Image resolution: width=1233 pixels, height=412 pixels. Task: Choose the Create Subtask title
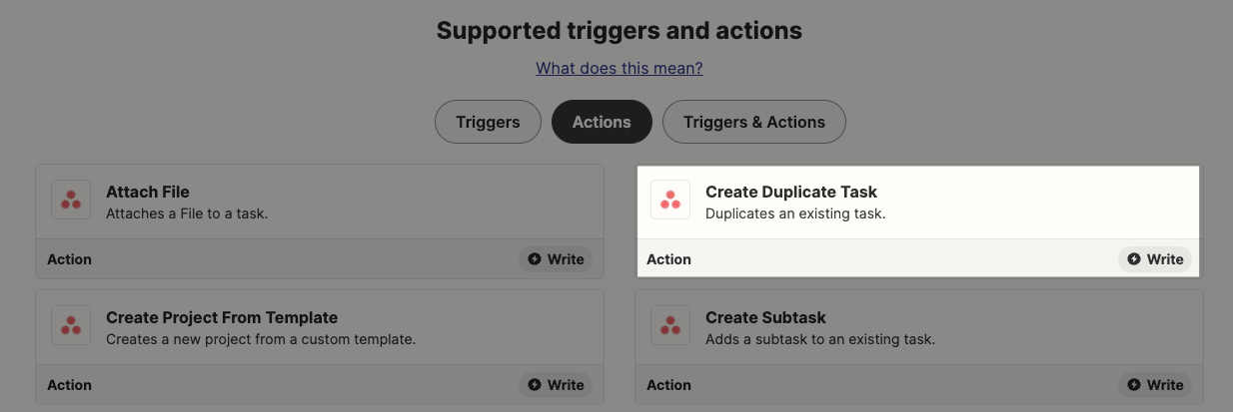765,317
